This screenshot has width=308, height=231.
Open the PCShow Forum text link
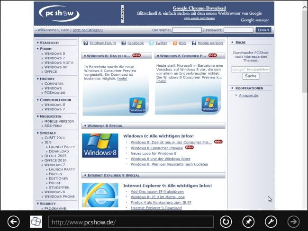[x=102, y=43]
